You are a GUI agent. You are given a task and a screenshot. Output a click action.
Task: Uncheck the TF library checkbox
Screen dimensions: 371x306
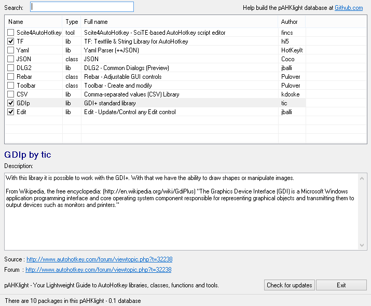(11, 41)
